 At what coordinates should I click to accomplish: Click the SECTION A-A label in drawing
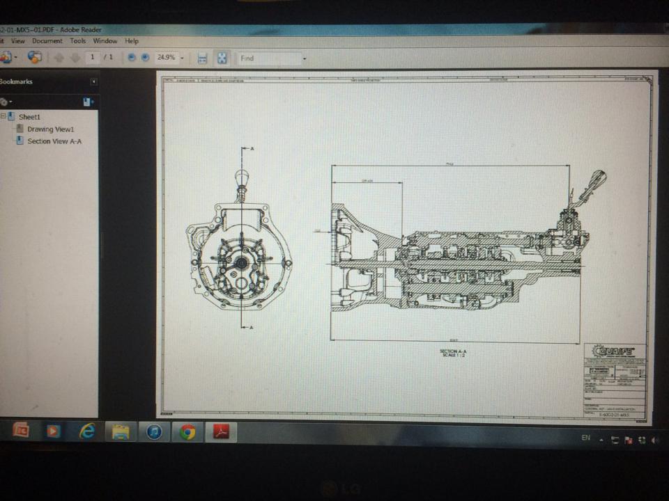pyautogui.click(x=453, y=351)
